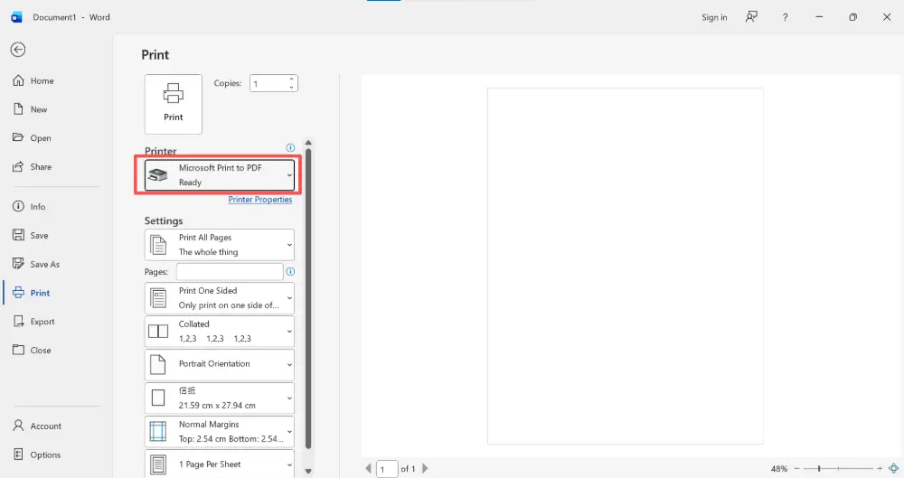The width and height of the screenshot is (904, 478).
Task: Click the current page number box
Action: (387, 469)
